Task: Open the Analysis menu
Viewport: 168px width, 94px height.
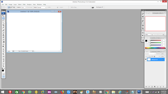Action: [29, 4]
